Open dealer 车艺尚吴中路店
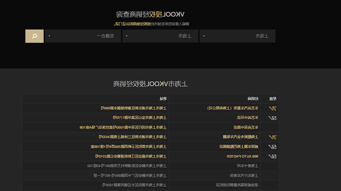Screen dimensions: 341x191 pos(246,127)
